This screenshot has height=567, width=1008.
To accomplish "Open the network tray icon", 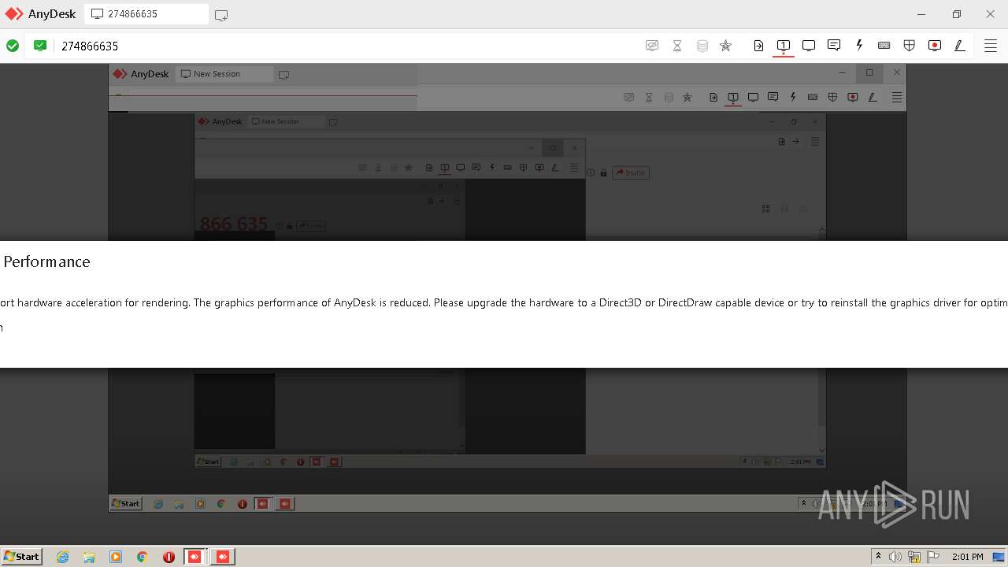I will click(914, 557).
